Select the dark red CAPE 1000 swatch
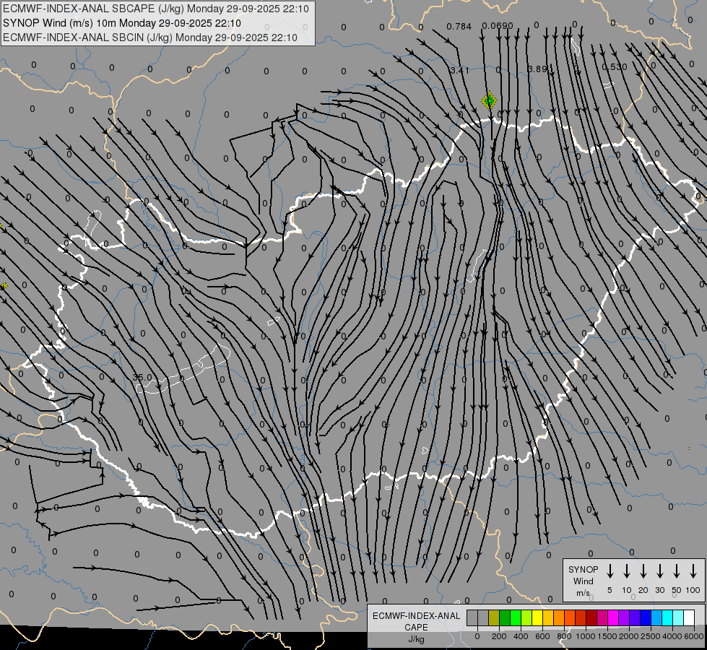 [592, 618]
